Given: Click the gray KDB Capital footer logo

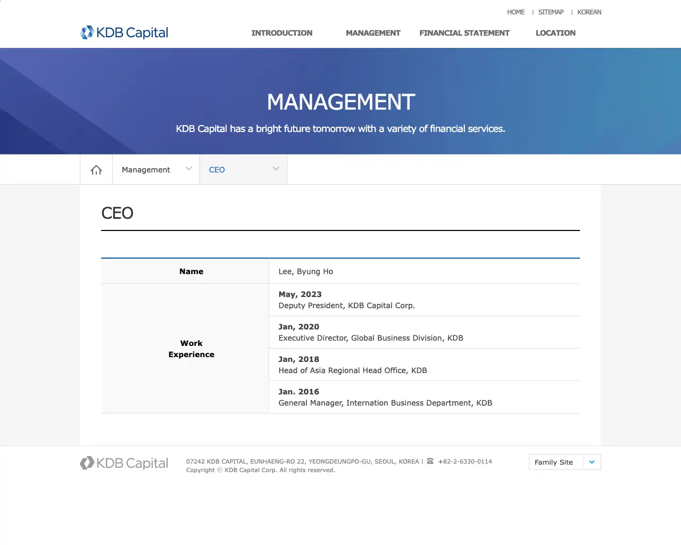Looking at the screenshot, I should [124, 463].
